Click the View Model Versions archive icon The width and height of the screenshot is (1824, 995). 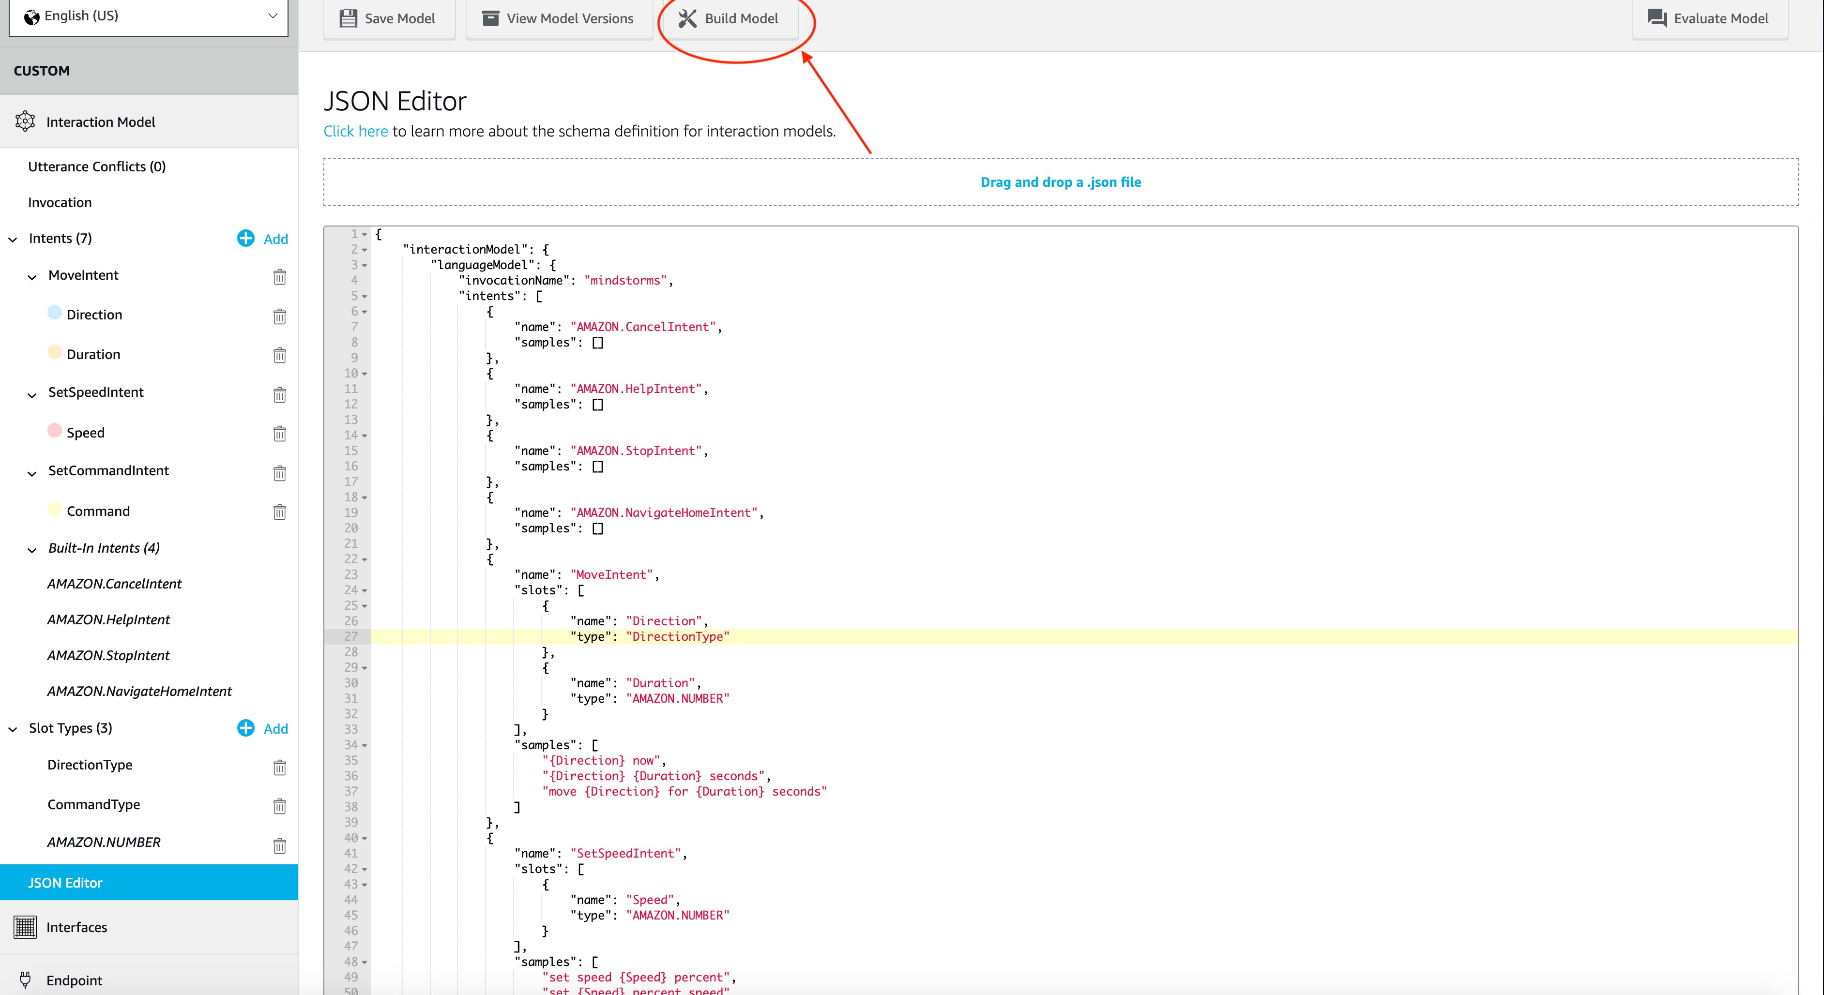490,18
